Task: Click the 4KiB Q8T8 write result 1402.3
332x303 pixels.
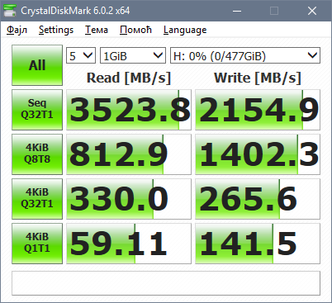Action: click(x=258, y=154)
